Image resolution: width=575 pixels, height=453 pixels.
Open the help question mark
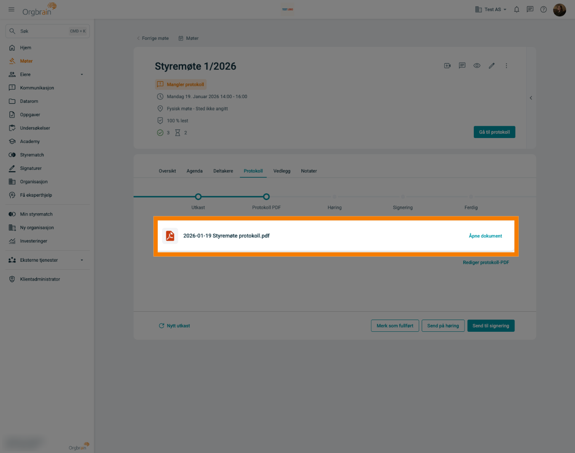tap(543, 9)
